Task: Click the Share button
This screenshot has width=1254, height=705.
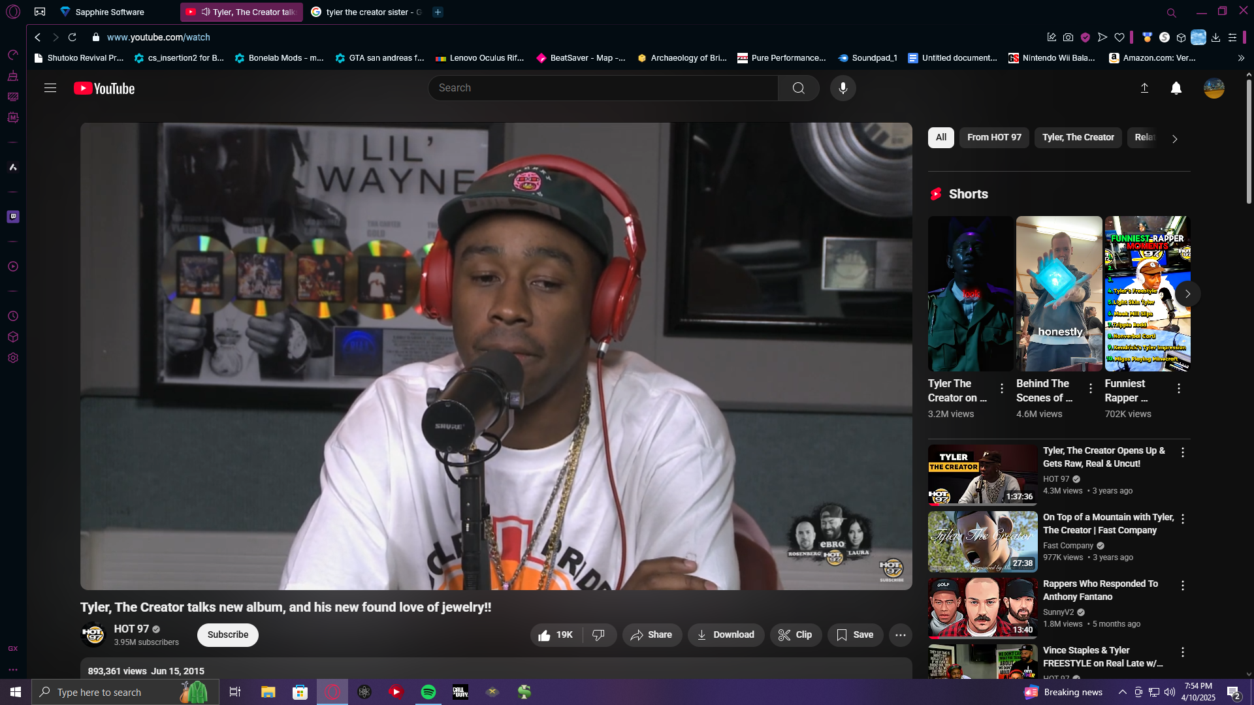Action: [x=651, y=634]
